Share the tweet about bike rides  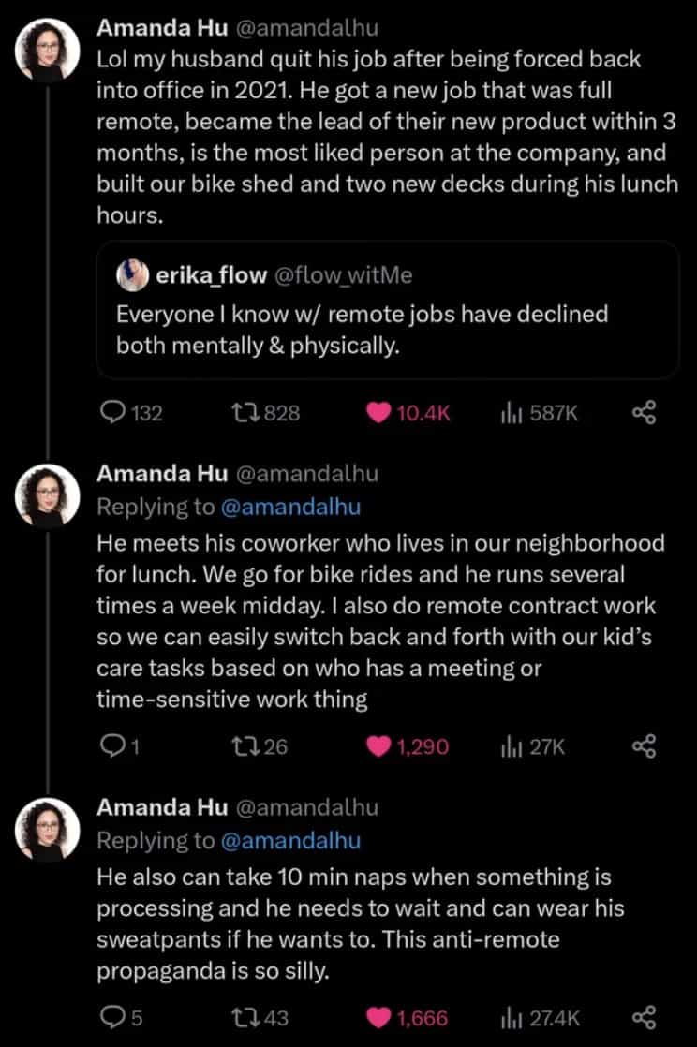[x=643, y=746]
